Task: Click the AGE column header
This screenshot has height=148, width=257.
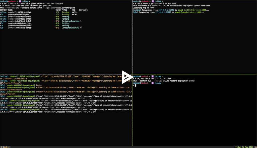Action: (74, 10)
